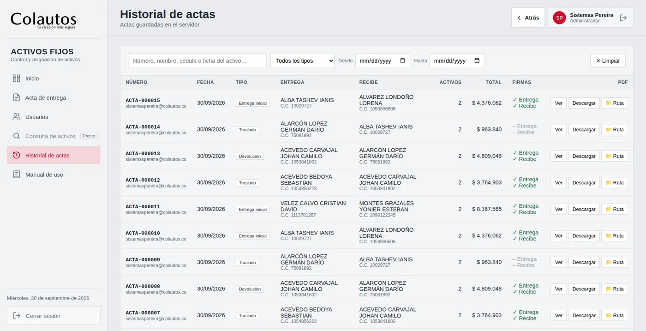The width and height of the screenshot is (646, 331).
Task: Click the SP avatar circle
Action: click(x=559, y=18)
